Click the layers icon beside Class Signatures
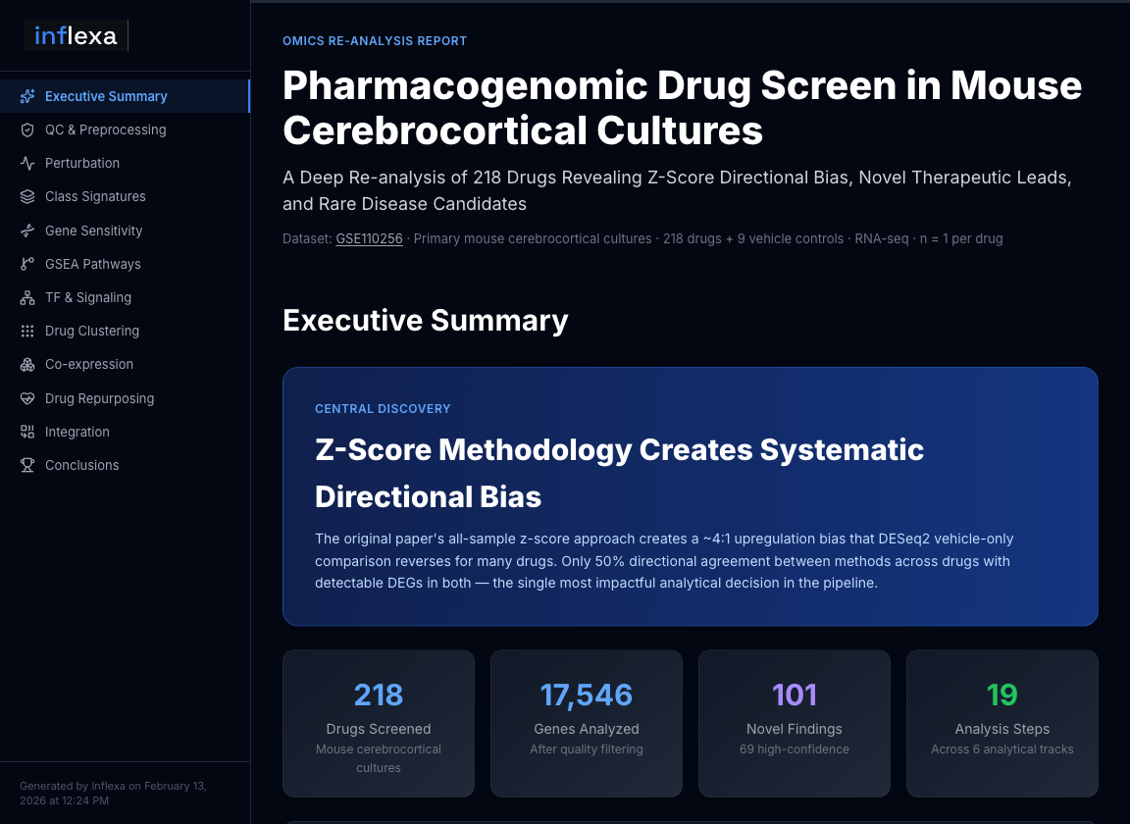This screenshot has height=824, width=1130. (x=27, y=197)
